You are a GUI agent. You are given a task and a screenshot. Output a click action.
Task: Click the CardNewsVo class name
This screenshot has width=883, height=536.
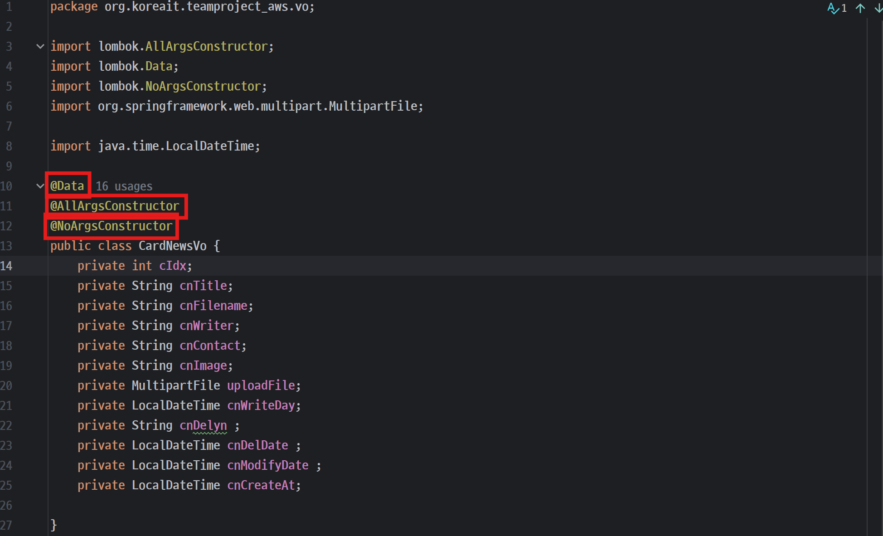(x=172, y=246)
